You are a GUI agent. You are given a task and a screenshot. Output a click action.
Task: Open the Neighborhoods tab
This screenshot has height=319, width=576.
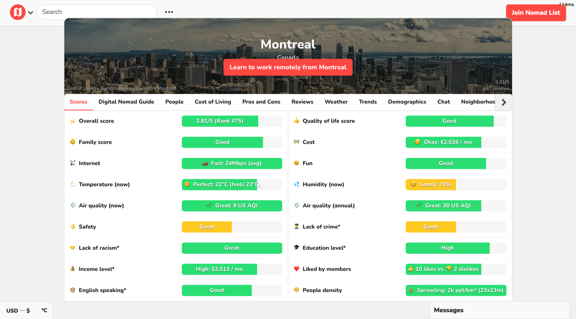click(478, 102)
